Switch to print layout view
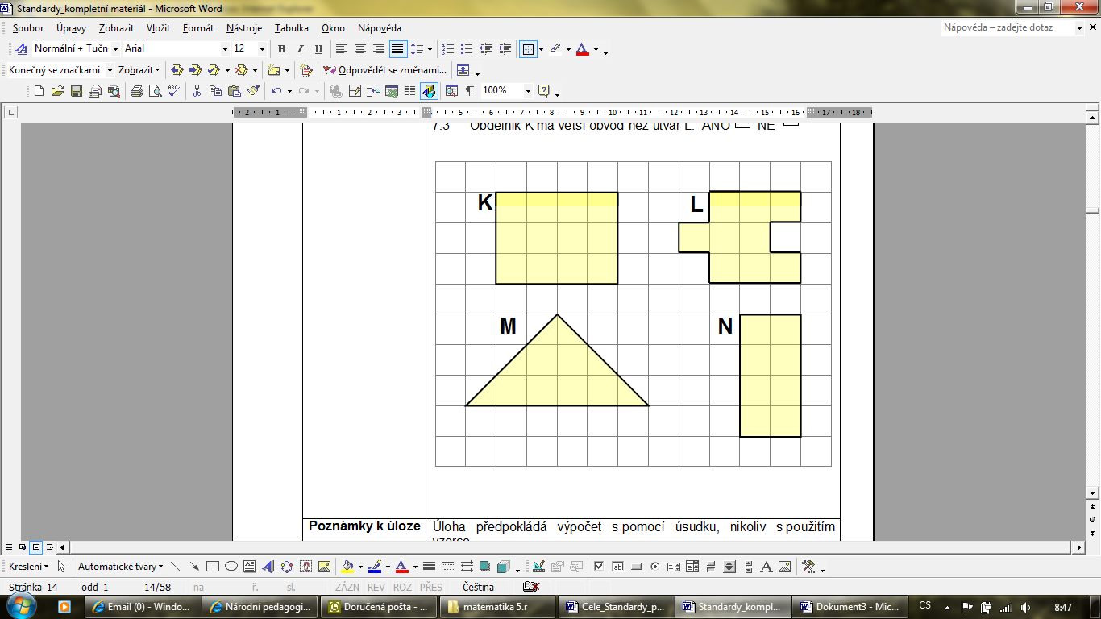This screenshot has width=1101, height=619. pos(36,547)
